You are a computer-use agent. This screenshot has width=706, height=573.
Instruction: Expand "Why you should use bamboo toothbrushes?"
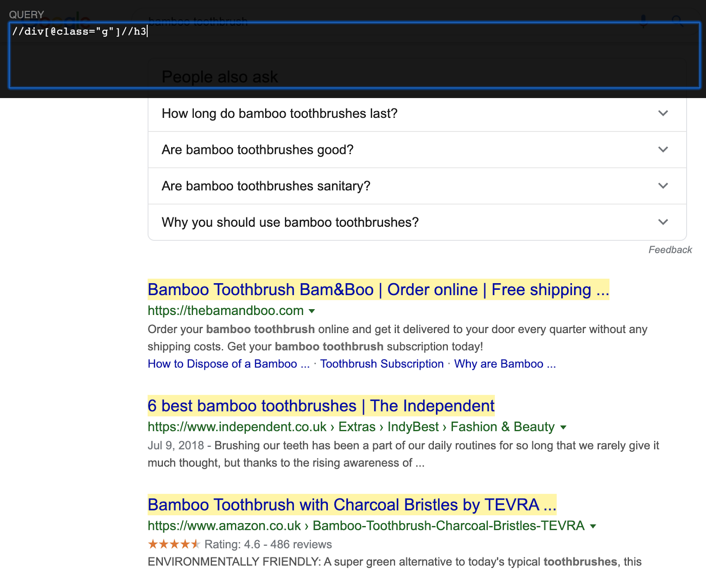(417, 222)
